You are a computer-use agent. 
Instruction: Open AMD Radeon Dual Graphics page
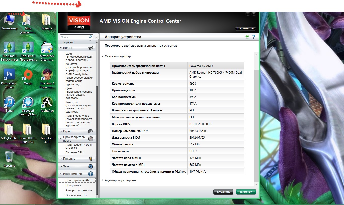[79, 146]
